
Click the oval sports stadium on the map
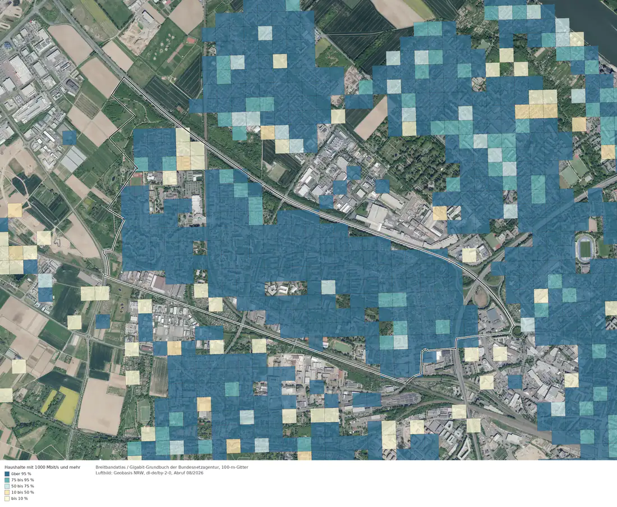tap(585, 249)
